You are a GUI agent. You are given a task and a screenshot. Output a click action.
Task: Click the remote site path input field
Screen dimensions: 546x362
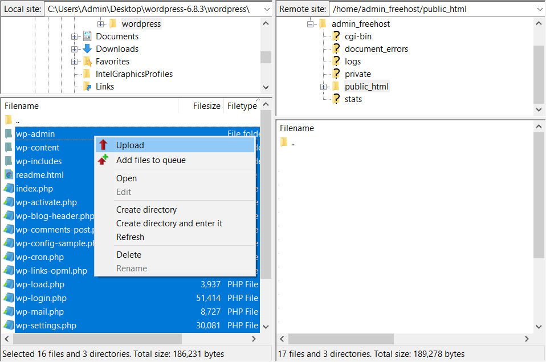click(430, 9)
